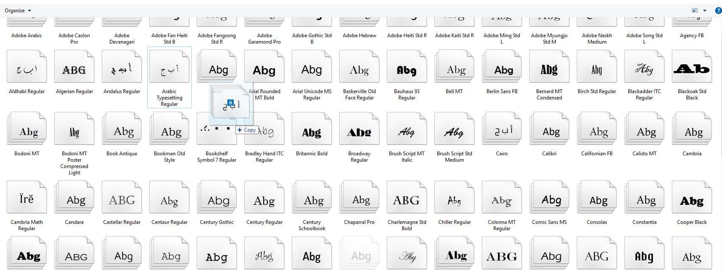The image size is (722, 270).
Task: Select the Bernard MT Condensed font icon
Action: pos(549,66)
